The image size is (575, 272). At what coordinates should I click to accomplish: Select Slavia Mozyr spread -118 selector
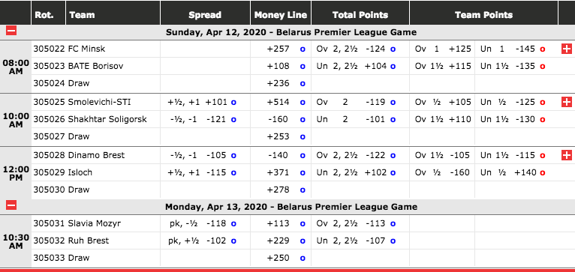(233, 224)
